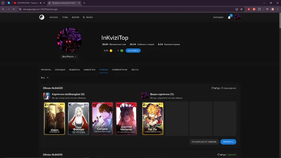Image resolution: width=281 pixels, height=158 pixels.
Task: Expand the browser tab list chevron
Action: coord(3,3)
